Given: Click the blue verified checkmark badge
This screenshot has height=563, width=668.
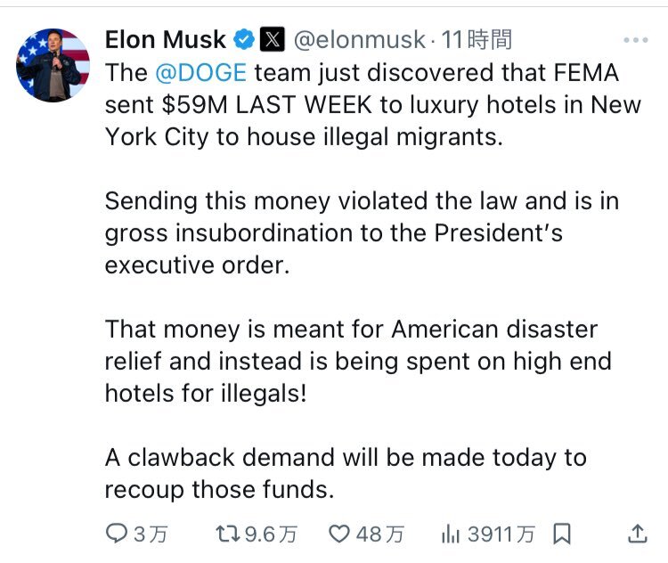Looking at the screenshot, I should pyautogui.click(x=243, y=39).
